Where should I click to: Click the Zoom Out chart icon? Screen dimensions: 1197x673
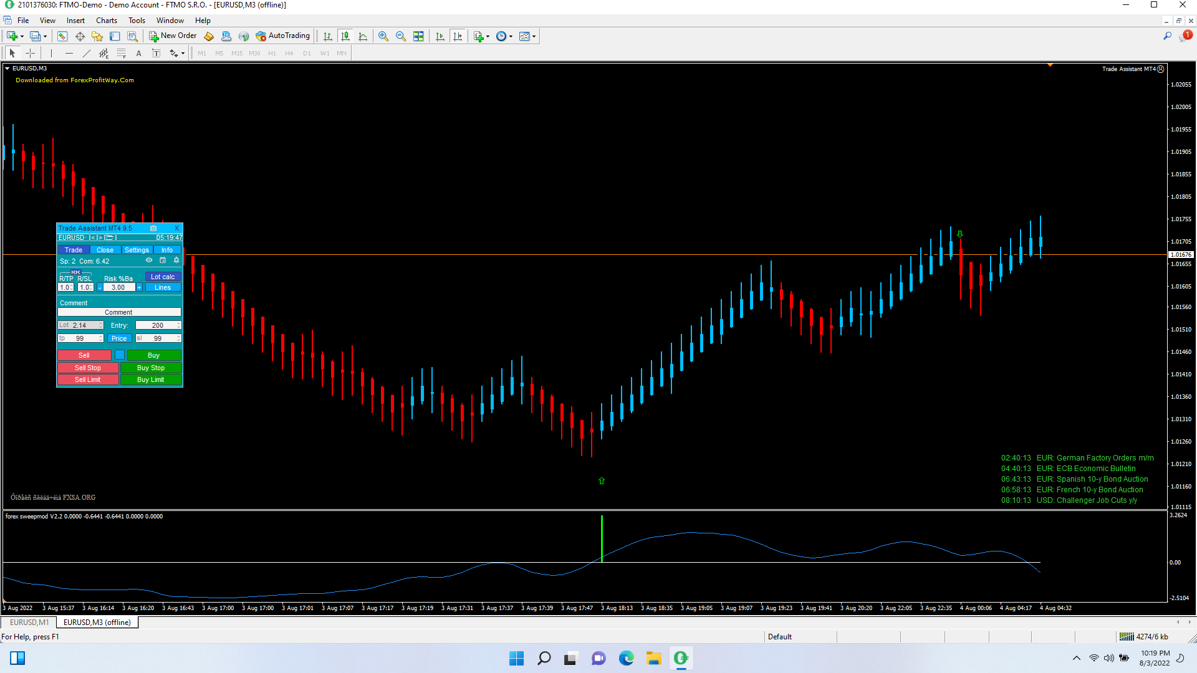pyautogui.click(x=401, y=36)
